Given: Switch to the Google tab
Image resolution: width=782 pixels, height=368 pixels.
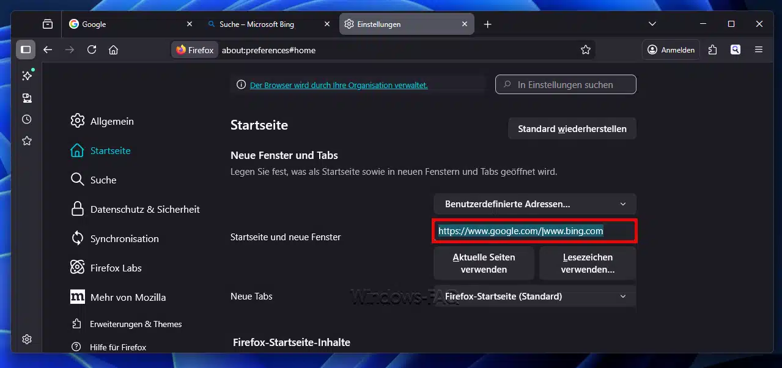Looking at the screenshot, I should (128, 24).
